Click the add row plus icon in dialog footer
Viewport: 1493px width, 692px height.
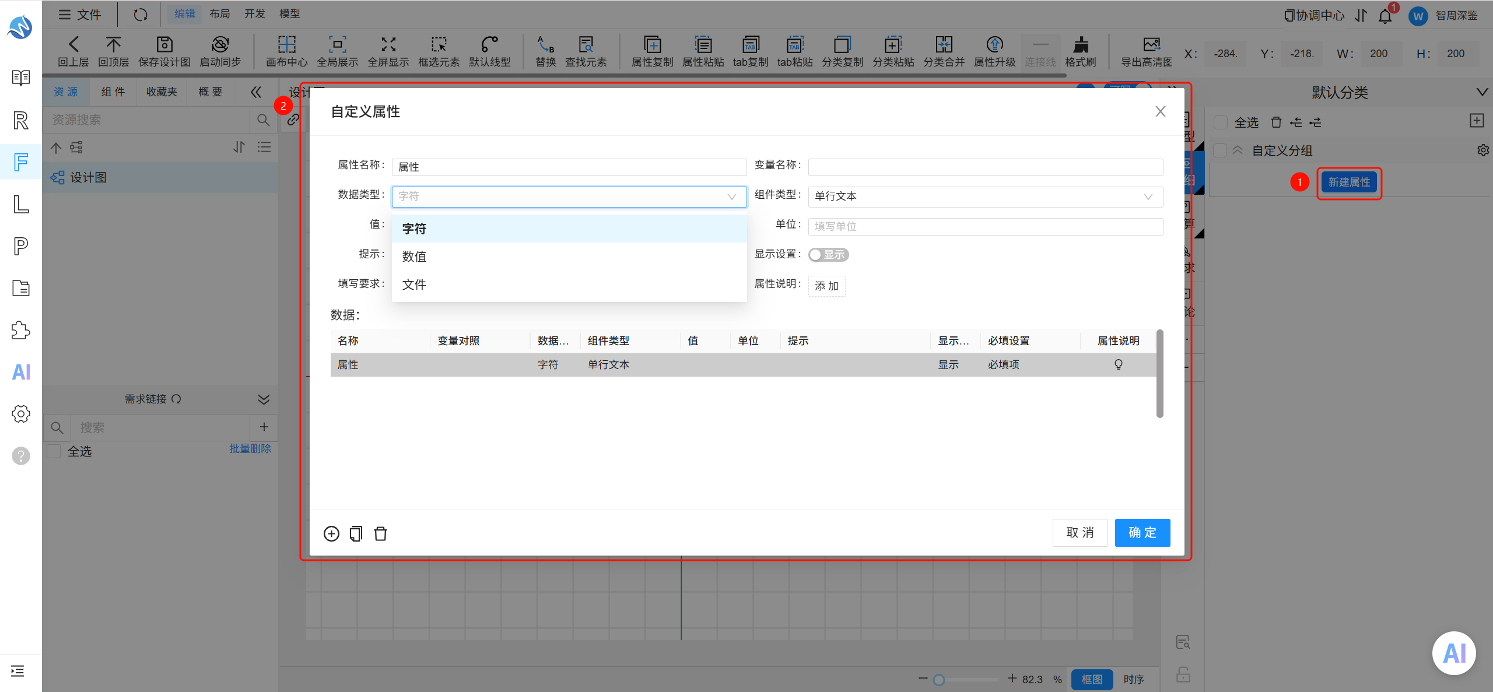(331, 533)
